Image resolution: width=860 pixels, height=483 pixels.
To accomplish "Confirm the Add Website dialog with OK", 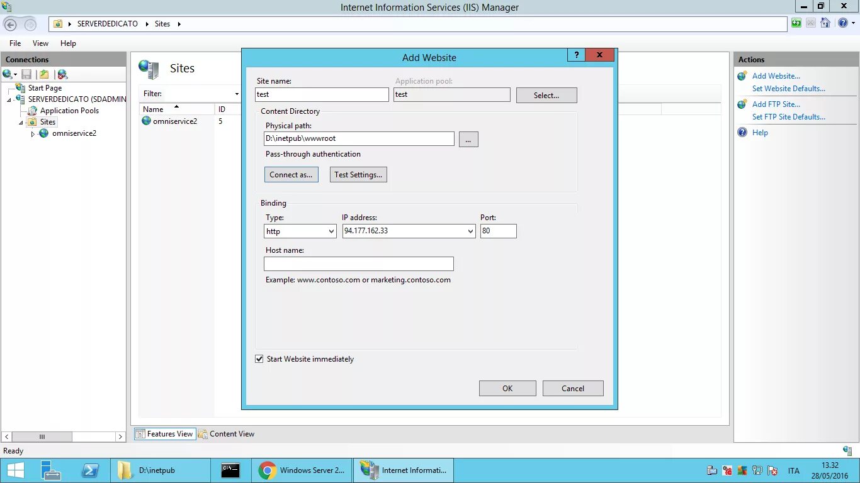I will [507, 388].
